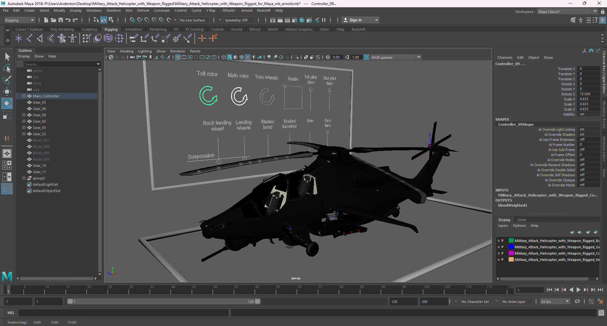Click the Open scene folder icon
This screenshot has height=326, width=607.
tap(53, 20)
